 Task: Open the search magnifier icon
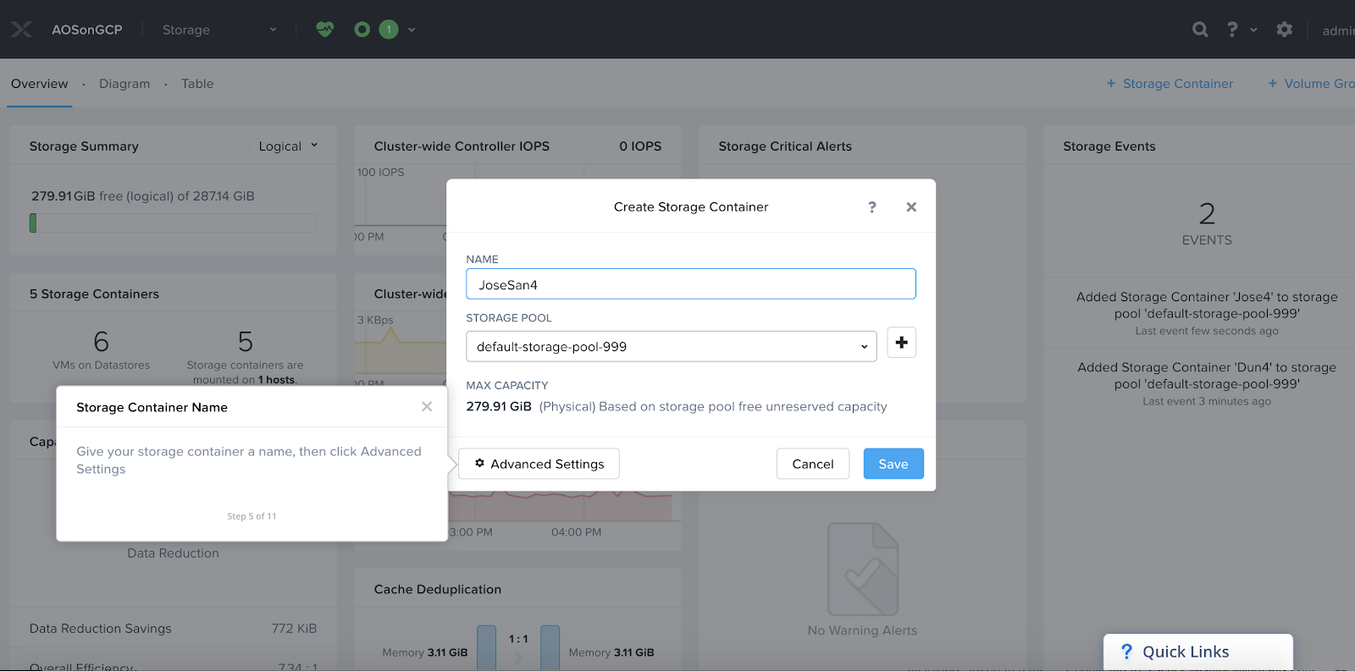pyautogui.click(x=1200, y=30)
